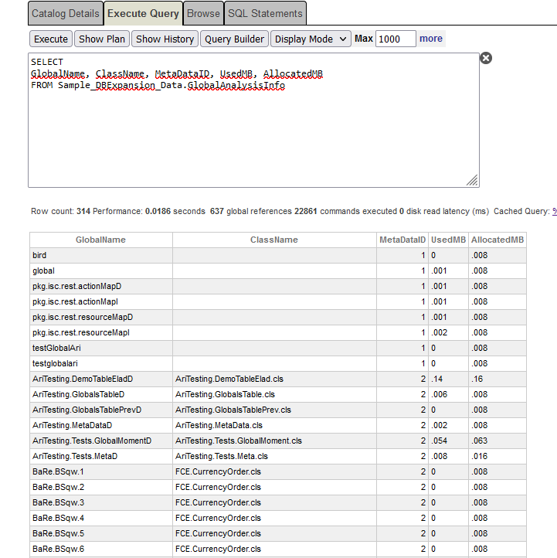
Task: Click UsedMB value '.006'
Action: pyautogui.click(x=448, y=395)
